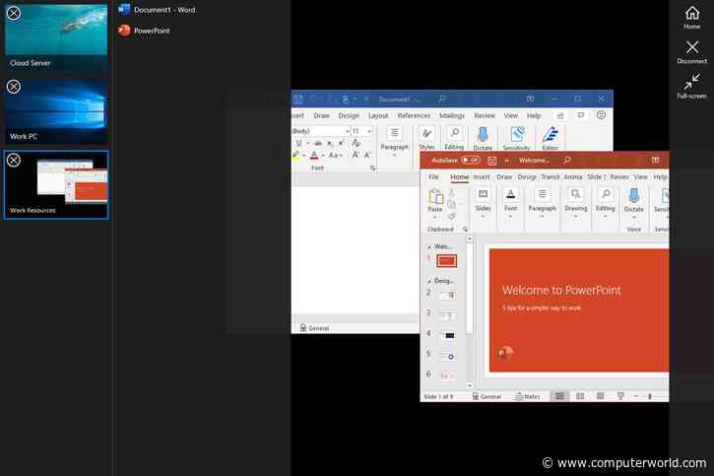Open Word's View tab

pyautogui.click(x=510, y=115)
